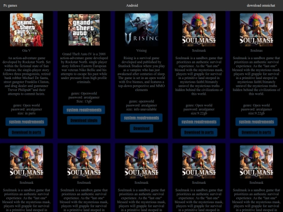The height and width of the screenshot is (212, 283).
Task: Click the 'Size: 13gb' text
Action: [84, 102]
